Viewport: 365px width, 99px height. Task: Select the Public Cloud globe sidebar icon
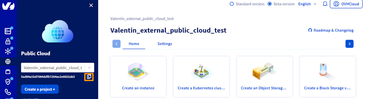[8, 62]
